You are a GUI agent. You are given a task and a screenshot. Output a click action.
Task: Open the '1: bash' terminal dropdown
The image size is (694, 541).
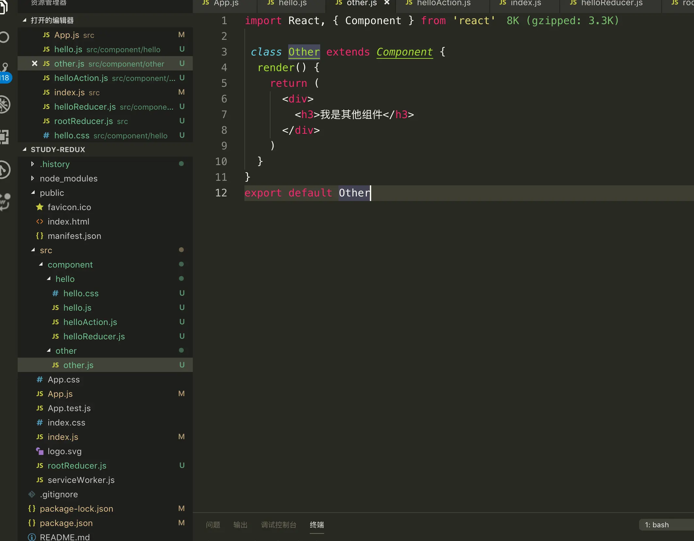(x=667, y=525)
